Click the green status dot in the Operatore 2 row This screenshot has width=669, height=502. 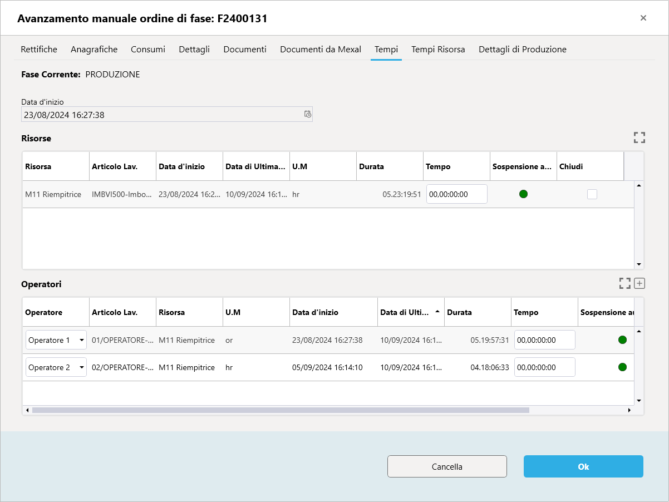coord(622,367)
